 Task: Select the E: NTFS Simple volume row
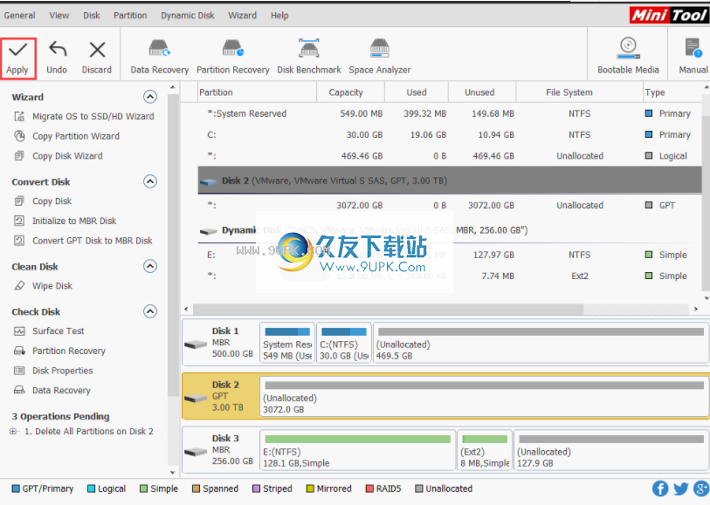450,255
